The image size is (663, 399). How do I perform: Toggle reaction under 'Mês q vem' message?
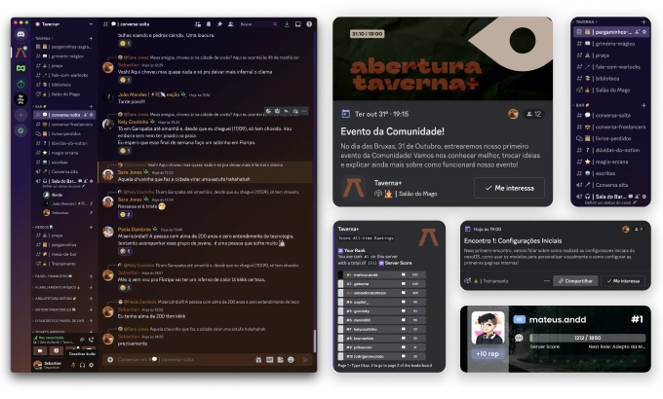[x=125, y=287]
